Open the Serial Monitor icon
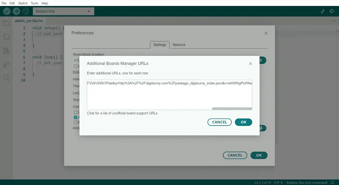The image size is (339, 185). (332, 11)
